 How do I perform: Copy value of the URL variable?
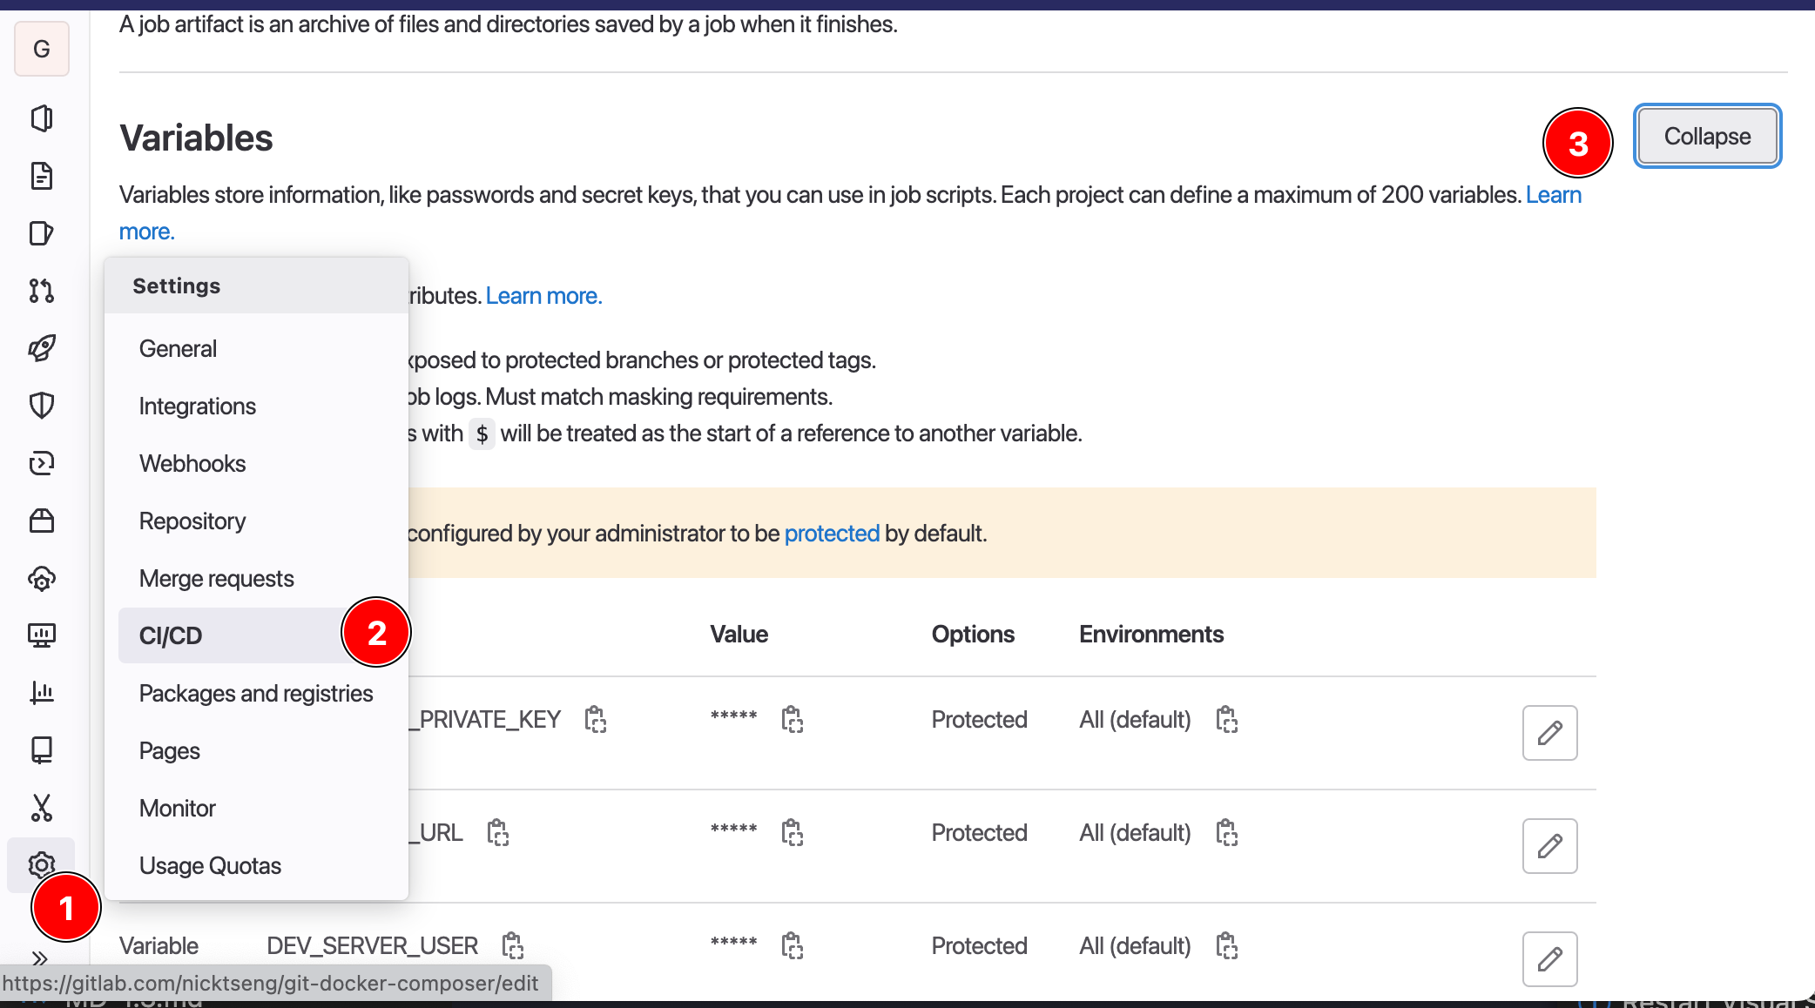click(x=792, y=833)
